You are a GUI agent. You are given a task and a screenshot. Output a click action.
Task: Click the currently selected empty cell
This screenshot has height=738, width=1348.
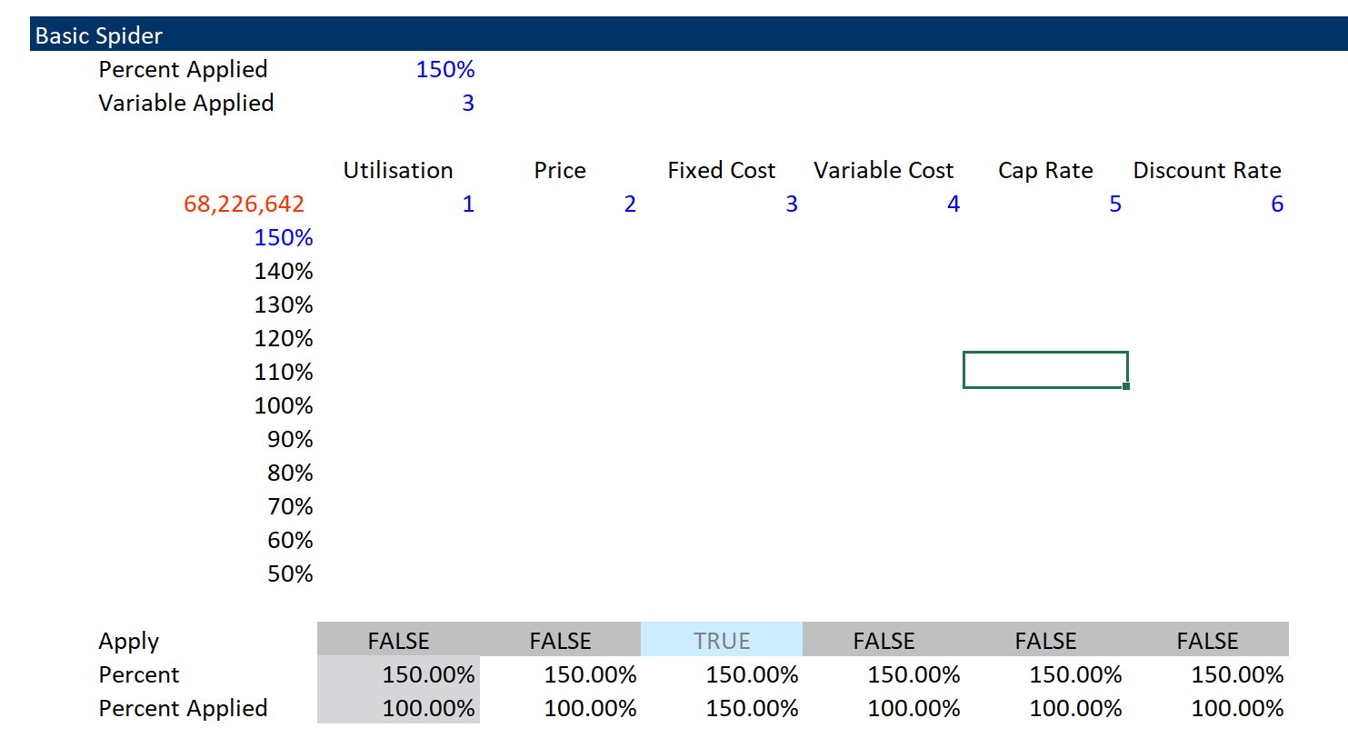[x=1045, y=370]
